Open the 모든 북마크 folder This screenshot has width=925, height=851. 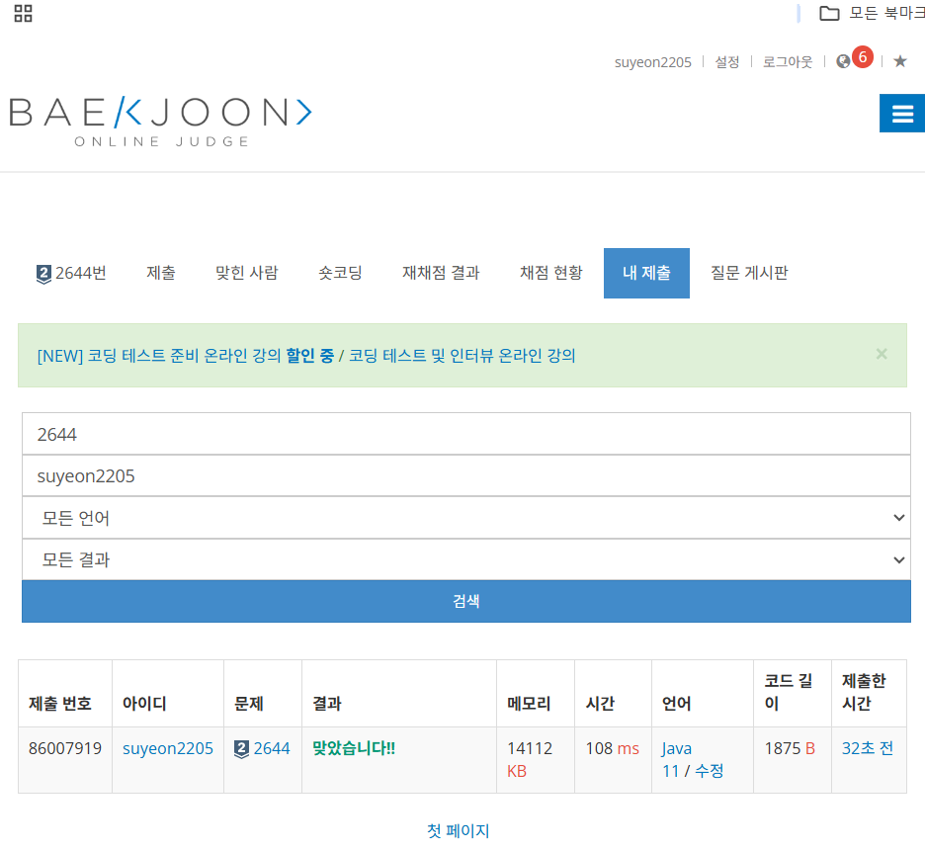pyautogui.click(x=872, y=13)
